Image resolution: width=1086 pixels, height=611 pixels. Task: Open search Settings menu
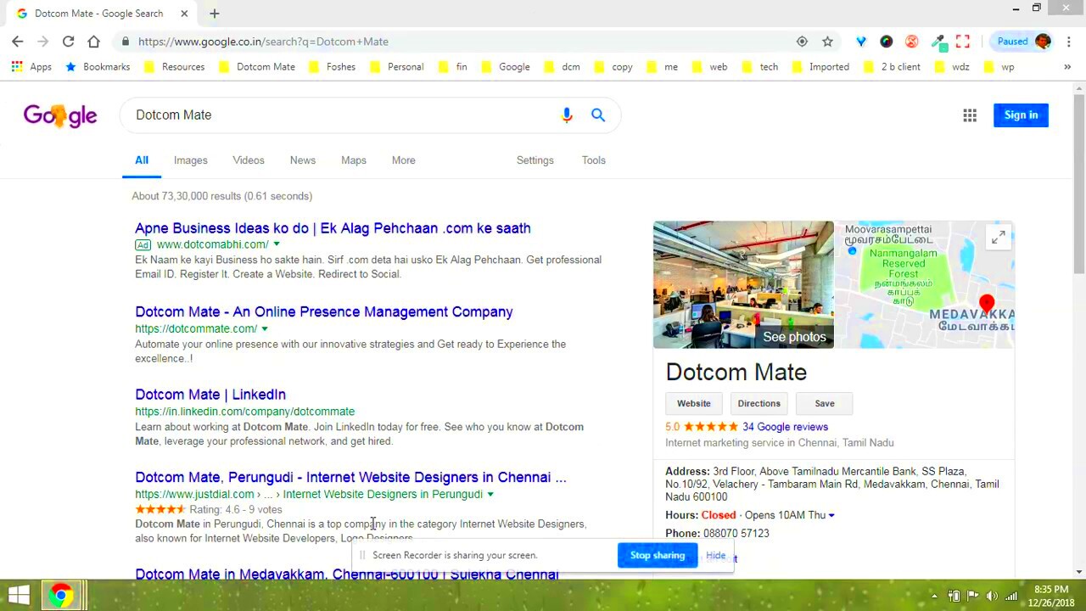(535, 160)
